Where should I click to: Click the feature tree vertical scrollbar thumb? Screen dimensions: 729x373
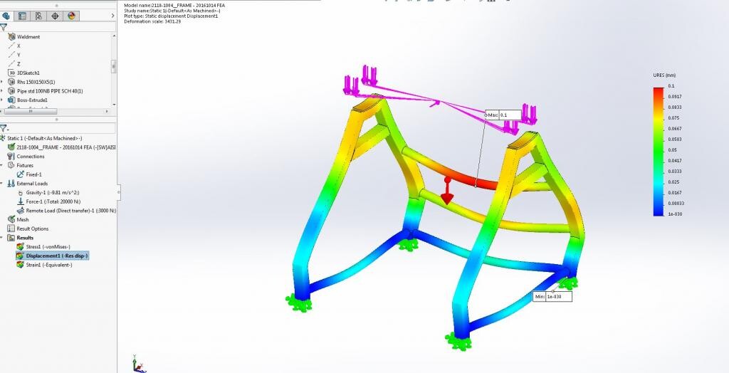(114, 66)
